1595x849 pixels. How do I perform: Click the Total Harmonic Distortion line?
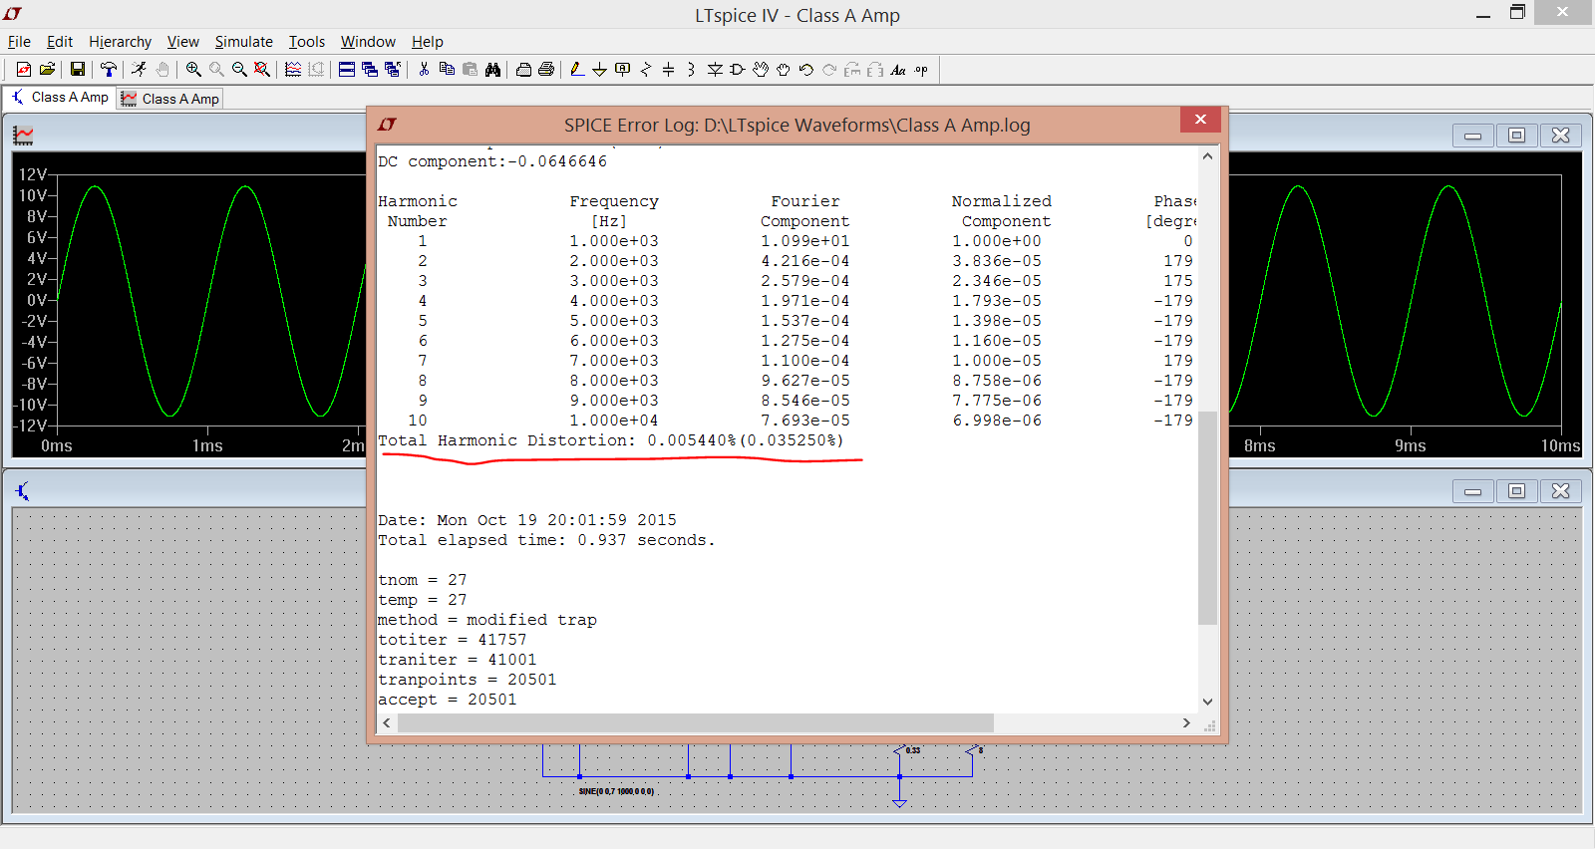[610, 440]
